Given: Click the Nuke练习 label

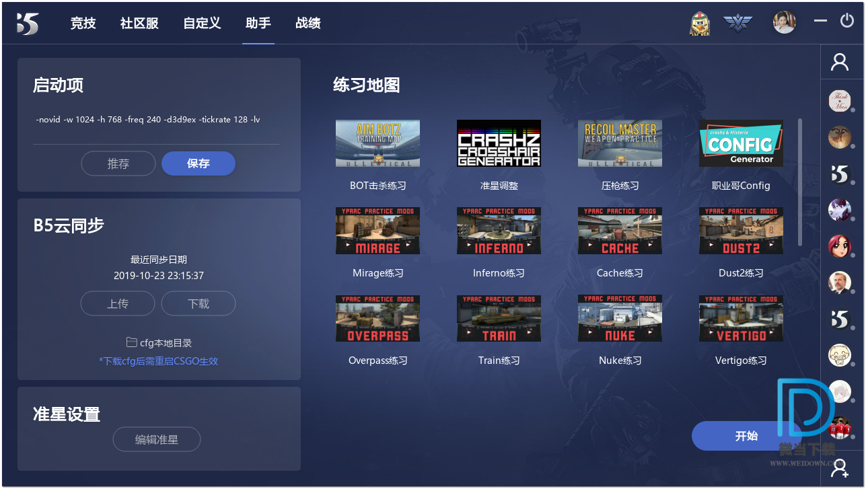Looking at the screenshot, I should [x=620, y=361].
